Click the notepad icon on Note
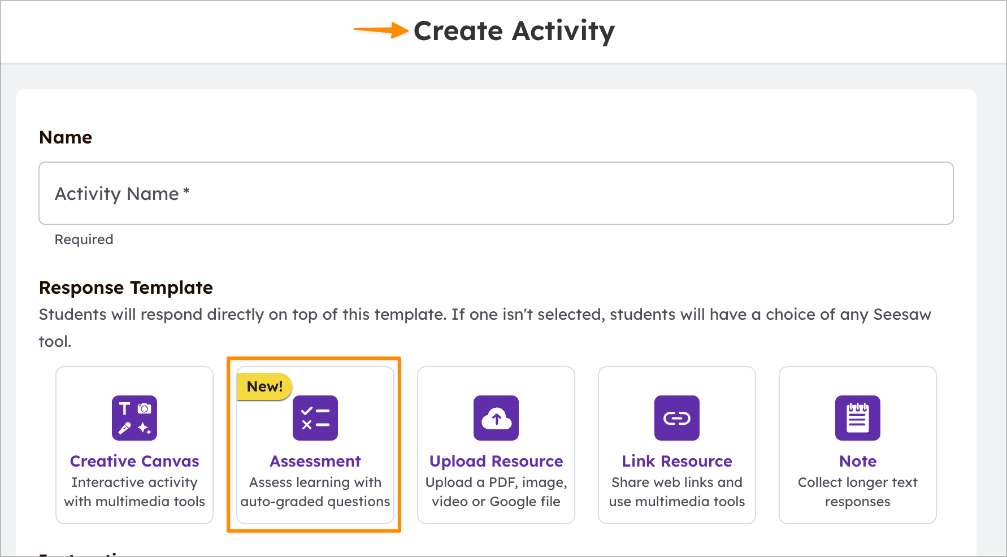Viewport: 1007px width, 557px height. 857,418
